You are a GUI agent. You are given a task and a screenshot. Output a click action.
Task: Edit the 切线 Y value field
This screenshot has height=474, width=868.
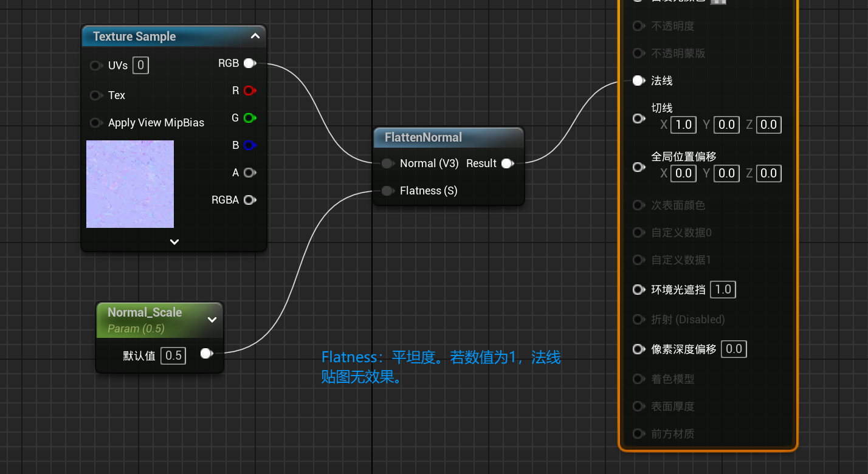[x=726, y=125]
